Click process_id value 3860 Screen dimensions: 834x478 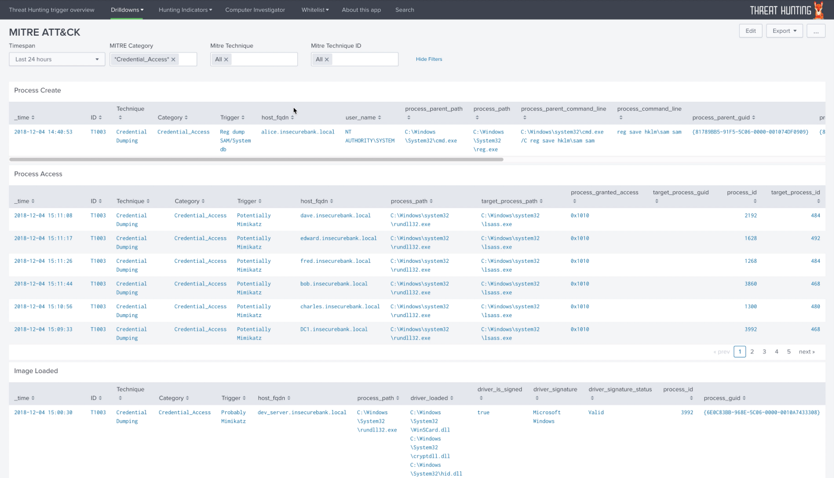pos(751,284)
